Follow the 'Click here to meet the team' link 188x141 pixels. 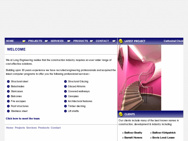[x=23, y=118]
